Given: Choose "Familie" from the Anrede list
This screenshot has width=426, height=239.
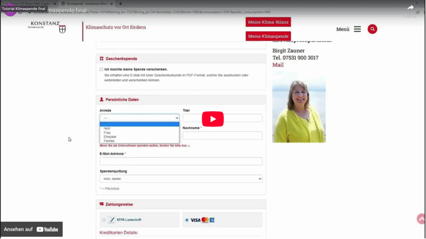Looking at the screenshot, I should point(109,141).
